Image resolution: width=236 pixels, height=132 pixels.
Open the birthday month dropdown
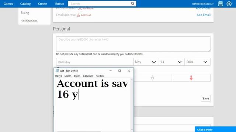coord(146,62)
